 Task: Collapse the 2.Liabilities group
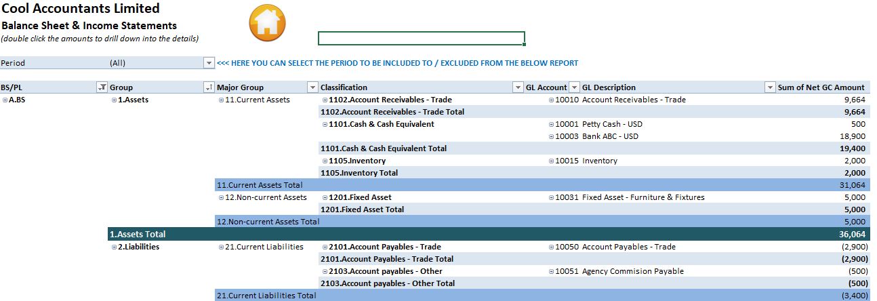(x=114, y=247)
